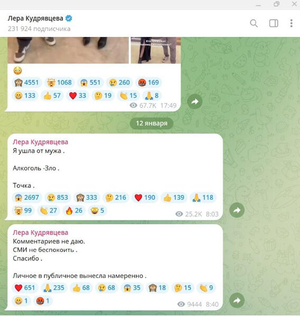Add the fire reaction with 26
This screenshot has height=317, width=300.
pos(74,211)
